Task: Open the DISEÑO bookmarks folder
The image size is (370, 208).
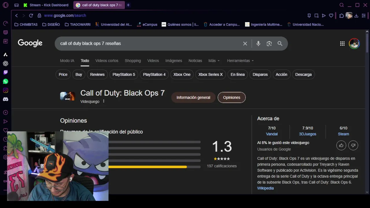Action: [x=51, y=25]
